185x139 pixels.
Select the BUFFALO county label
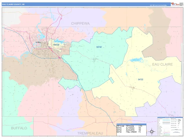(x=19, y=128)
